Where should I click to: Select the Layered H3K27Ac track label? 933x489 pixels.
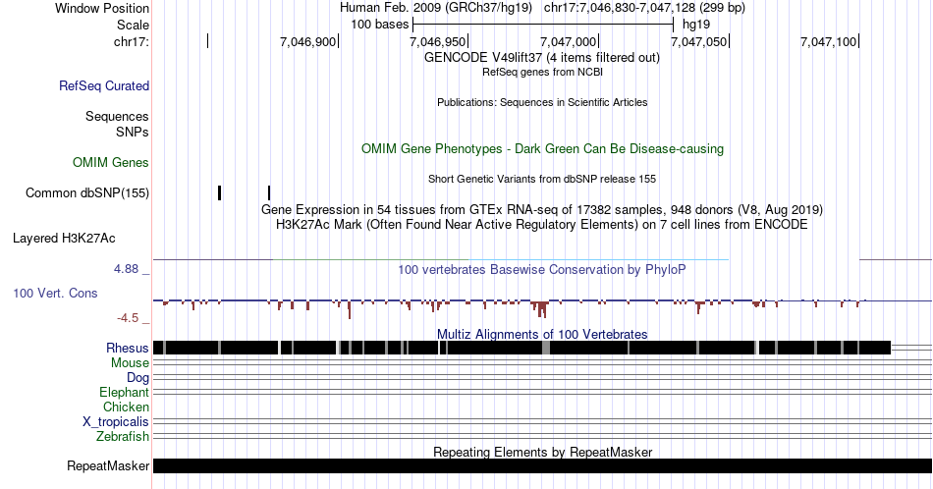(x=64, y=238)
